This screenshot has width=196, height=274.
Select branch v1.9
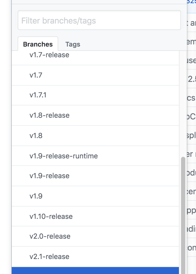tap(36, 196)
